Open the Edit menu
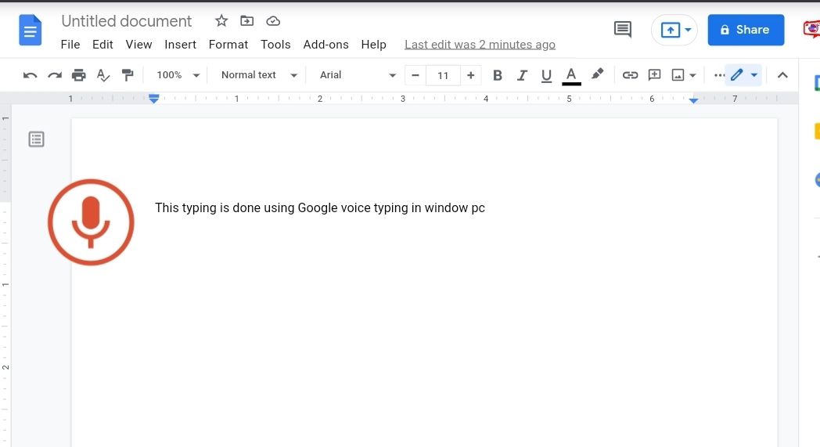 click(x=102, y=45)
